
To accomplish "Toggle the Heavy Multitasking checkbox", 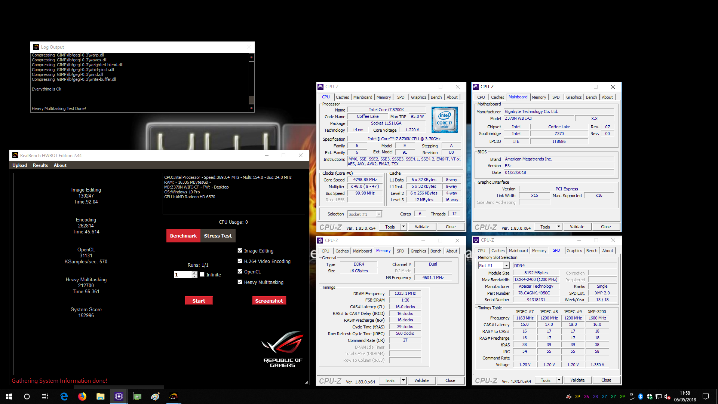I will 240,282.
